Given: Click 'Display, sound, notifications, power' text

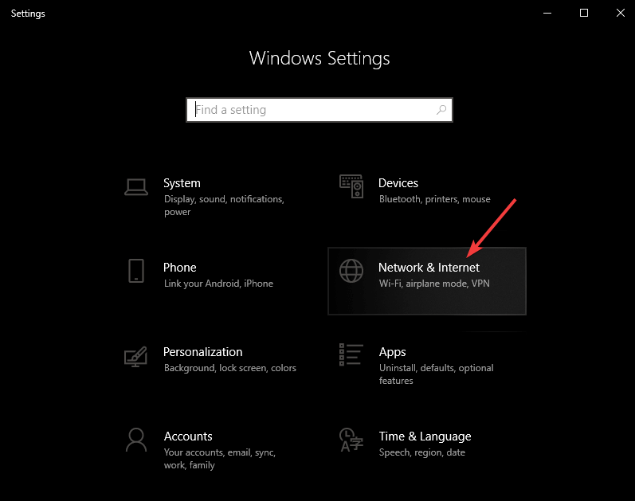Looking at the screenshot, I should (x=225, y=205).
